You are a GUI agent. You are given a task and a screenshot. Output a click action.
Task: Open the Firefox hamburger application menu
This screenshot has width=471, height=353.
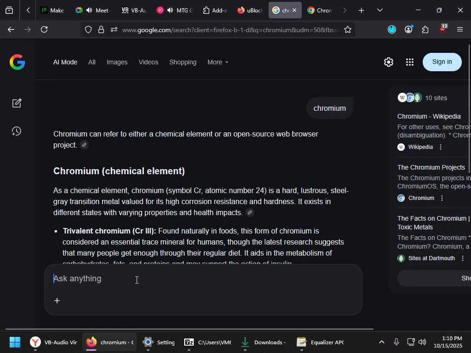click(x=460, y=29)
